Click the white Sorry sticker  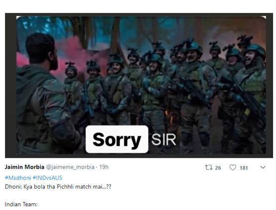[x=117, y=139]
